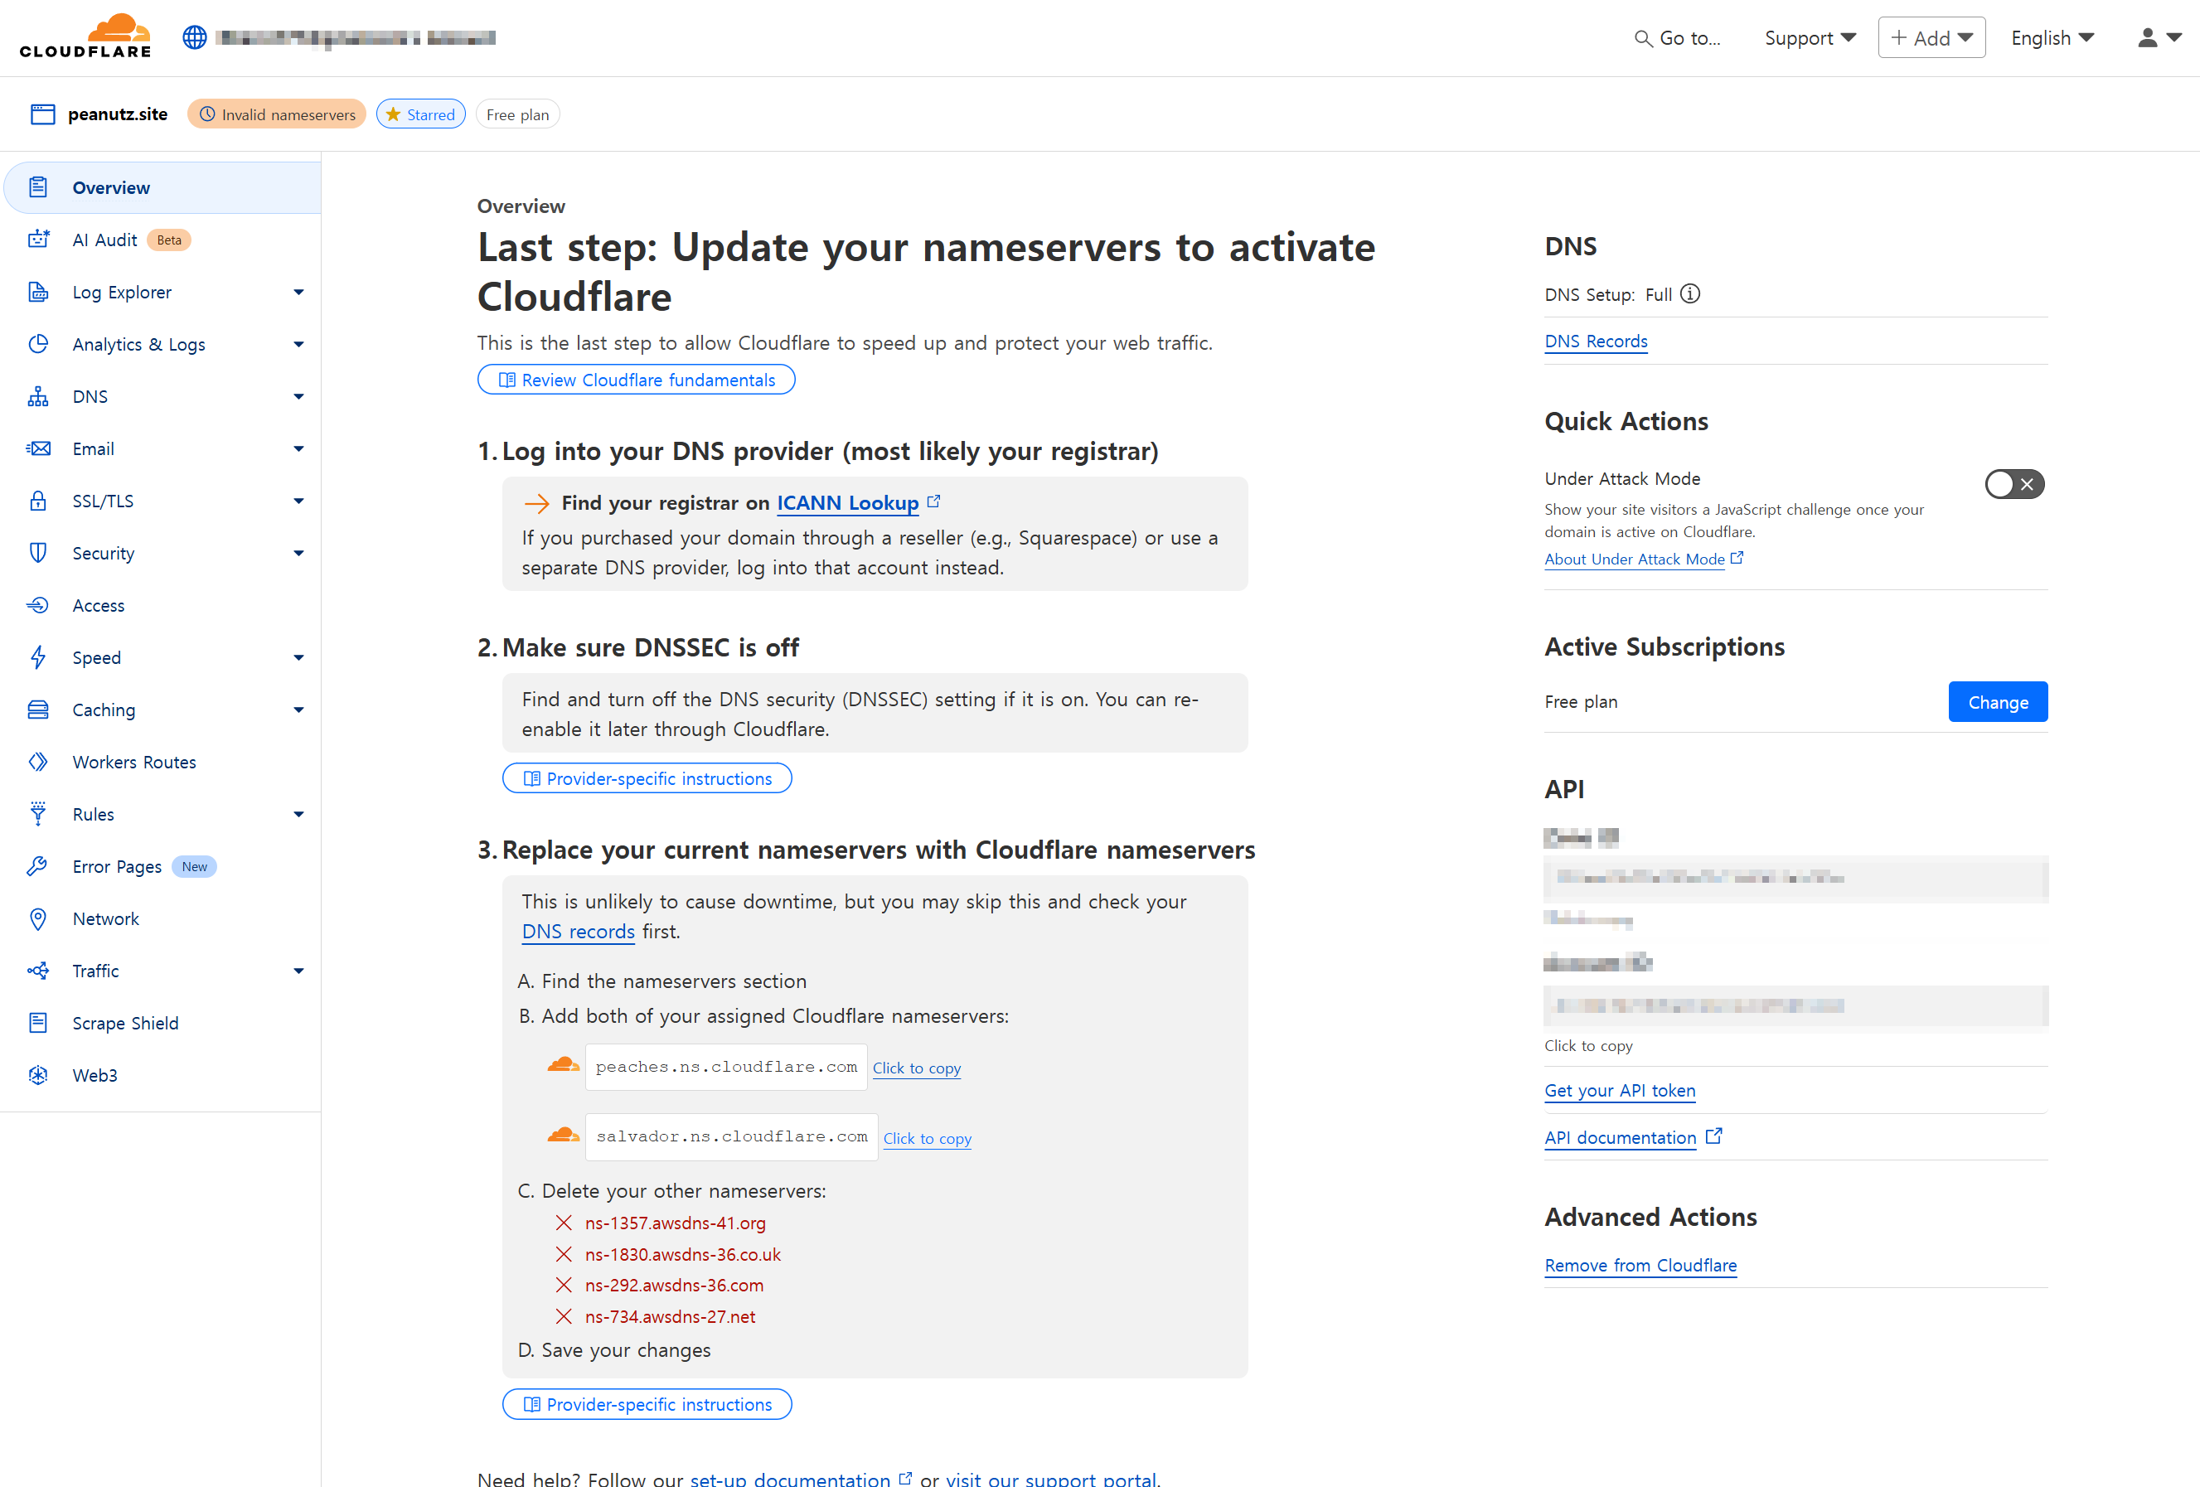Toggle Under Attack Mode switch

click(x=2013, y=485)
